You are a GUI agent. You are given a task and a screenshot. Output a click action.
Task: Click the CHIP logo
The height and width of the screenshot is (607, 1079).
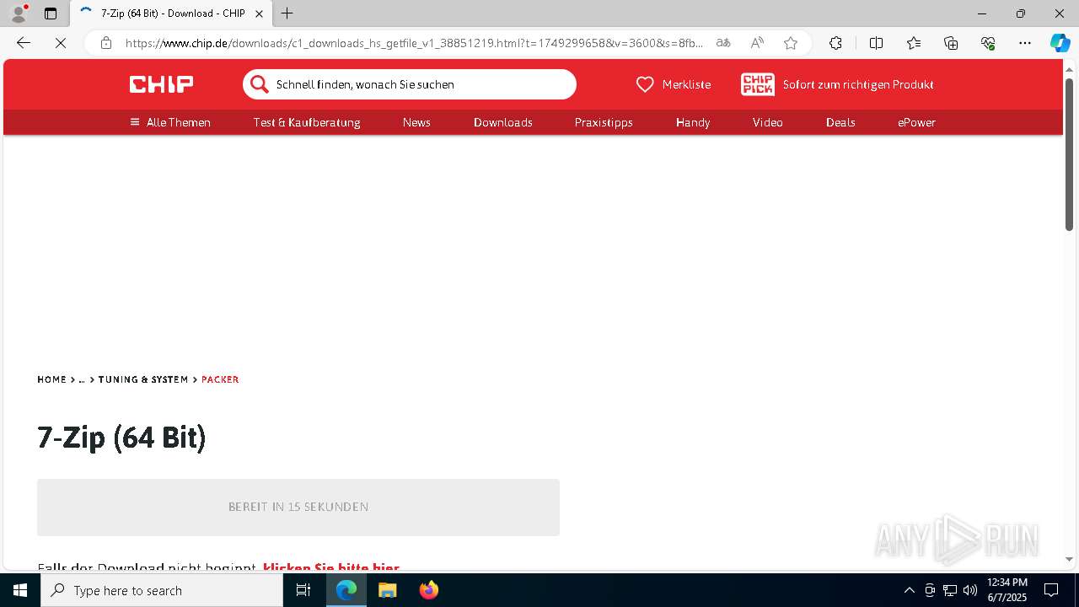click(x=161, y=84)
